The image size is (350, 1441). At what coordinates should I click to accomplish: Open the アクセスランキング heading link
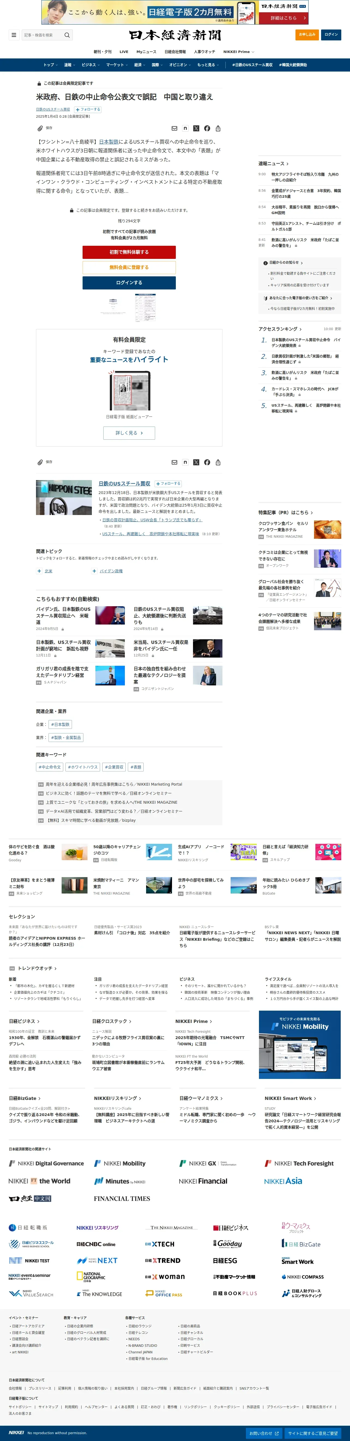[280, 329]
